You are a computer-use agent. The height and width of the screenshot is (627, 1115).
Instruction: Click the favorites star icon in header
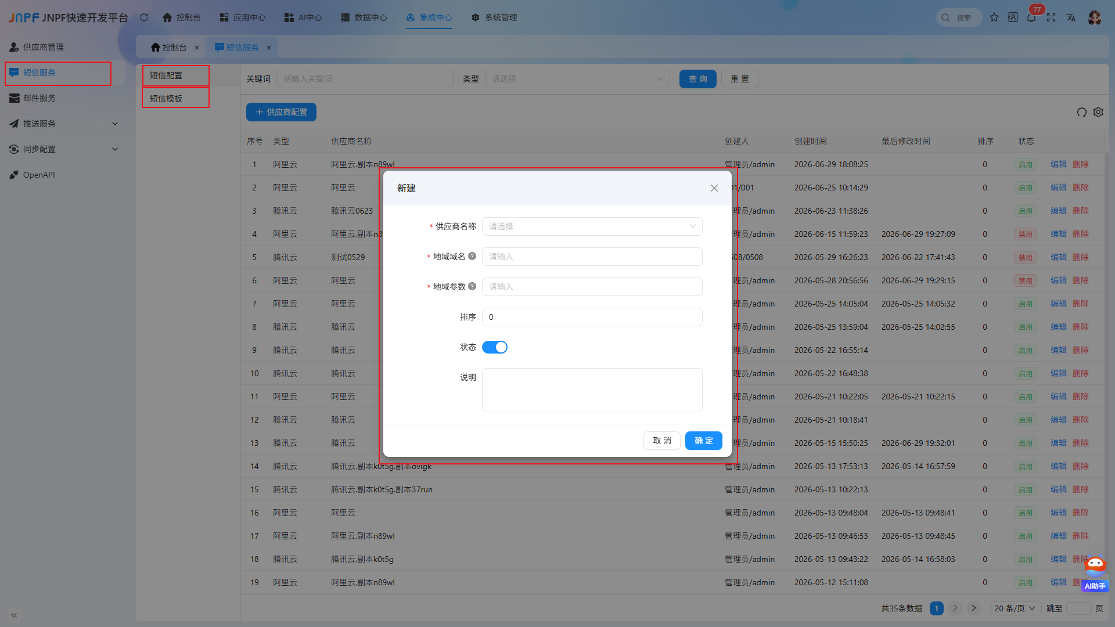point(994,17)
